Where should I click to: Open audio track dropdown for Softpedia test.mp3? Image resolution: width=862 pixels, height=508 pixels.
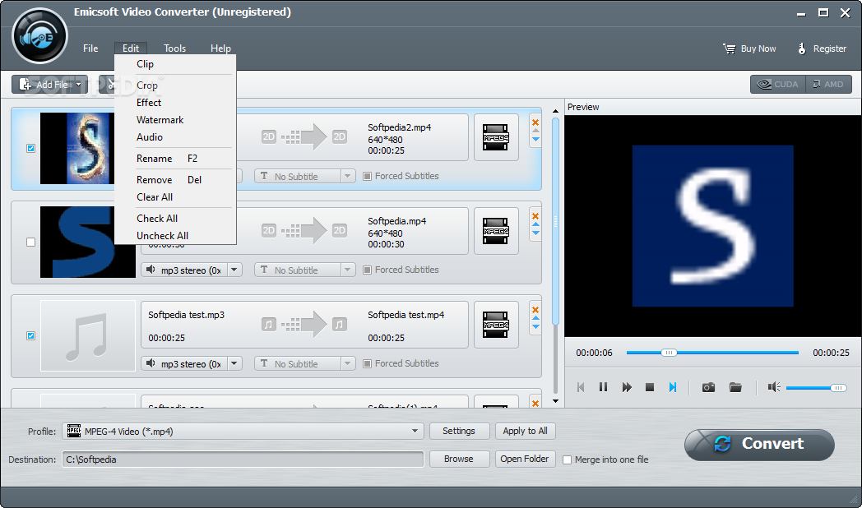(234, 363)
